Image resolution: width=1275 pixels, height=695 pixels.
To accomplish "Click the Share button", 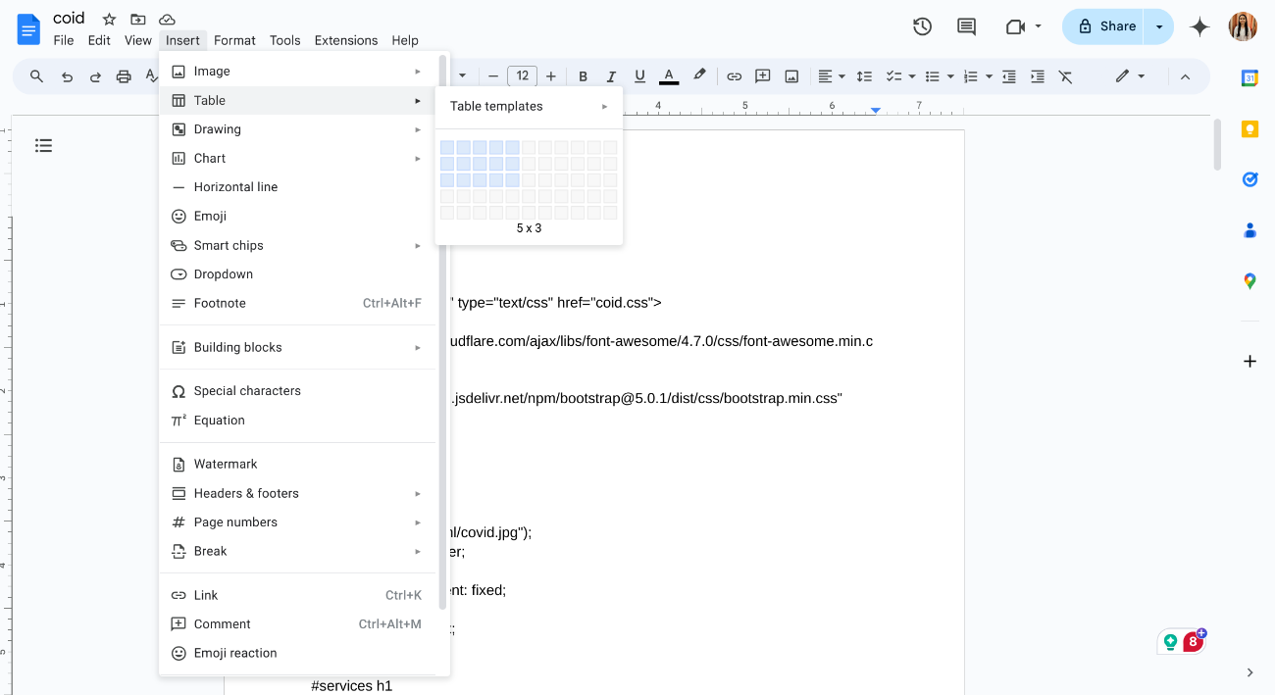I will pos(1105,26).
